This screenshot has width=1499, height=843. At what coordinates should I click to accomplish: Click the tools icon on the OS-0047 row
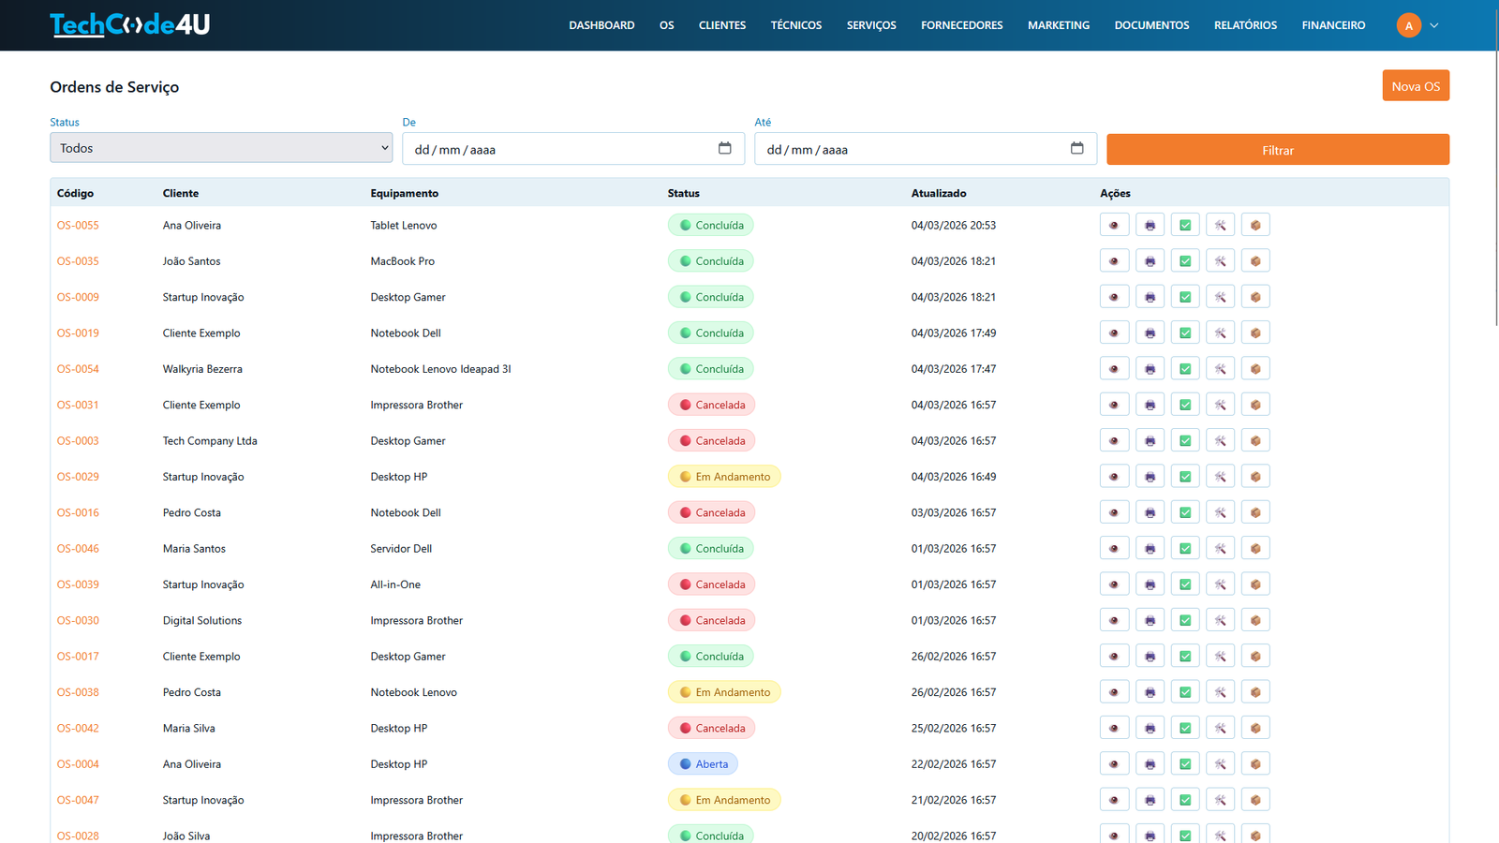(1221, 799)
